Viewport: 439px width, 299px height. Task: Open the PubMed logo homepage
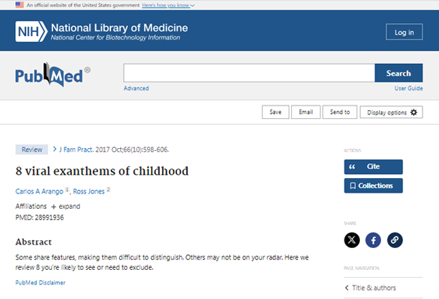point(52,75)
